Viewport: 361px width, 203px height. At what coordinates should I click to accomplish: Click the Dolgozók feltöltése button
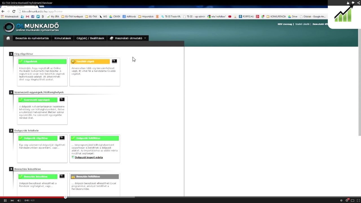[95, 138]
